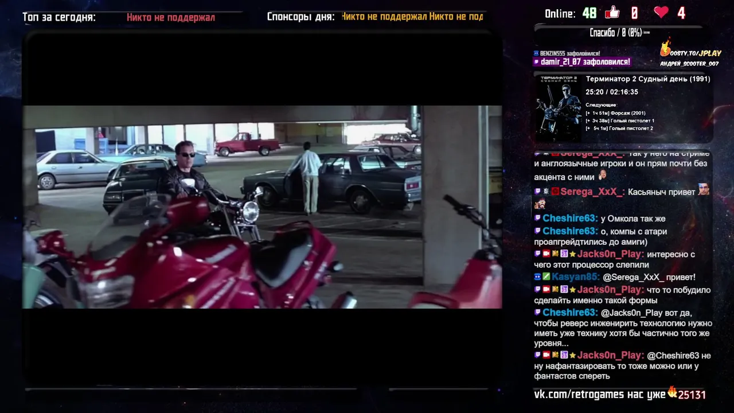Click Cheshire63 name before 'у Омкола так же'
The image size is (734, 413).
pos(570,218)
